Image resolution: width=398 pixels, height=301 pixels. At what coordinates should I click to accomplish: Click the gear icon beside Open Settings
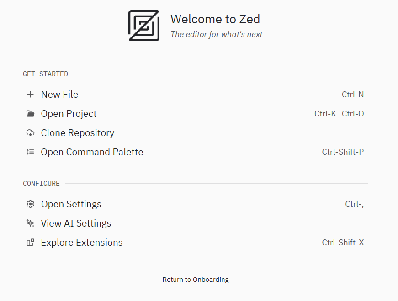[x=30, y=204]
